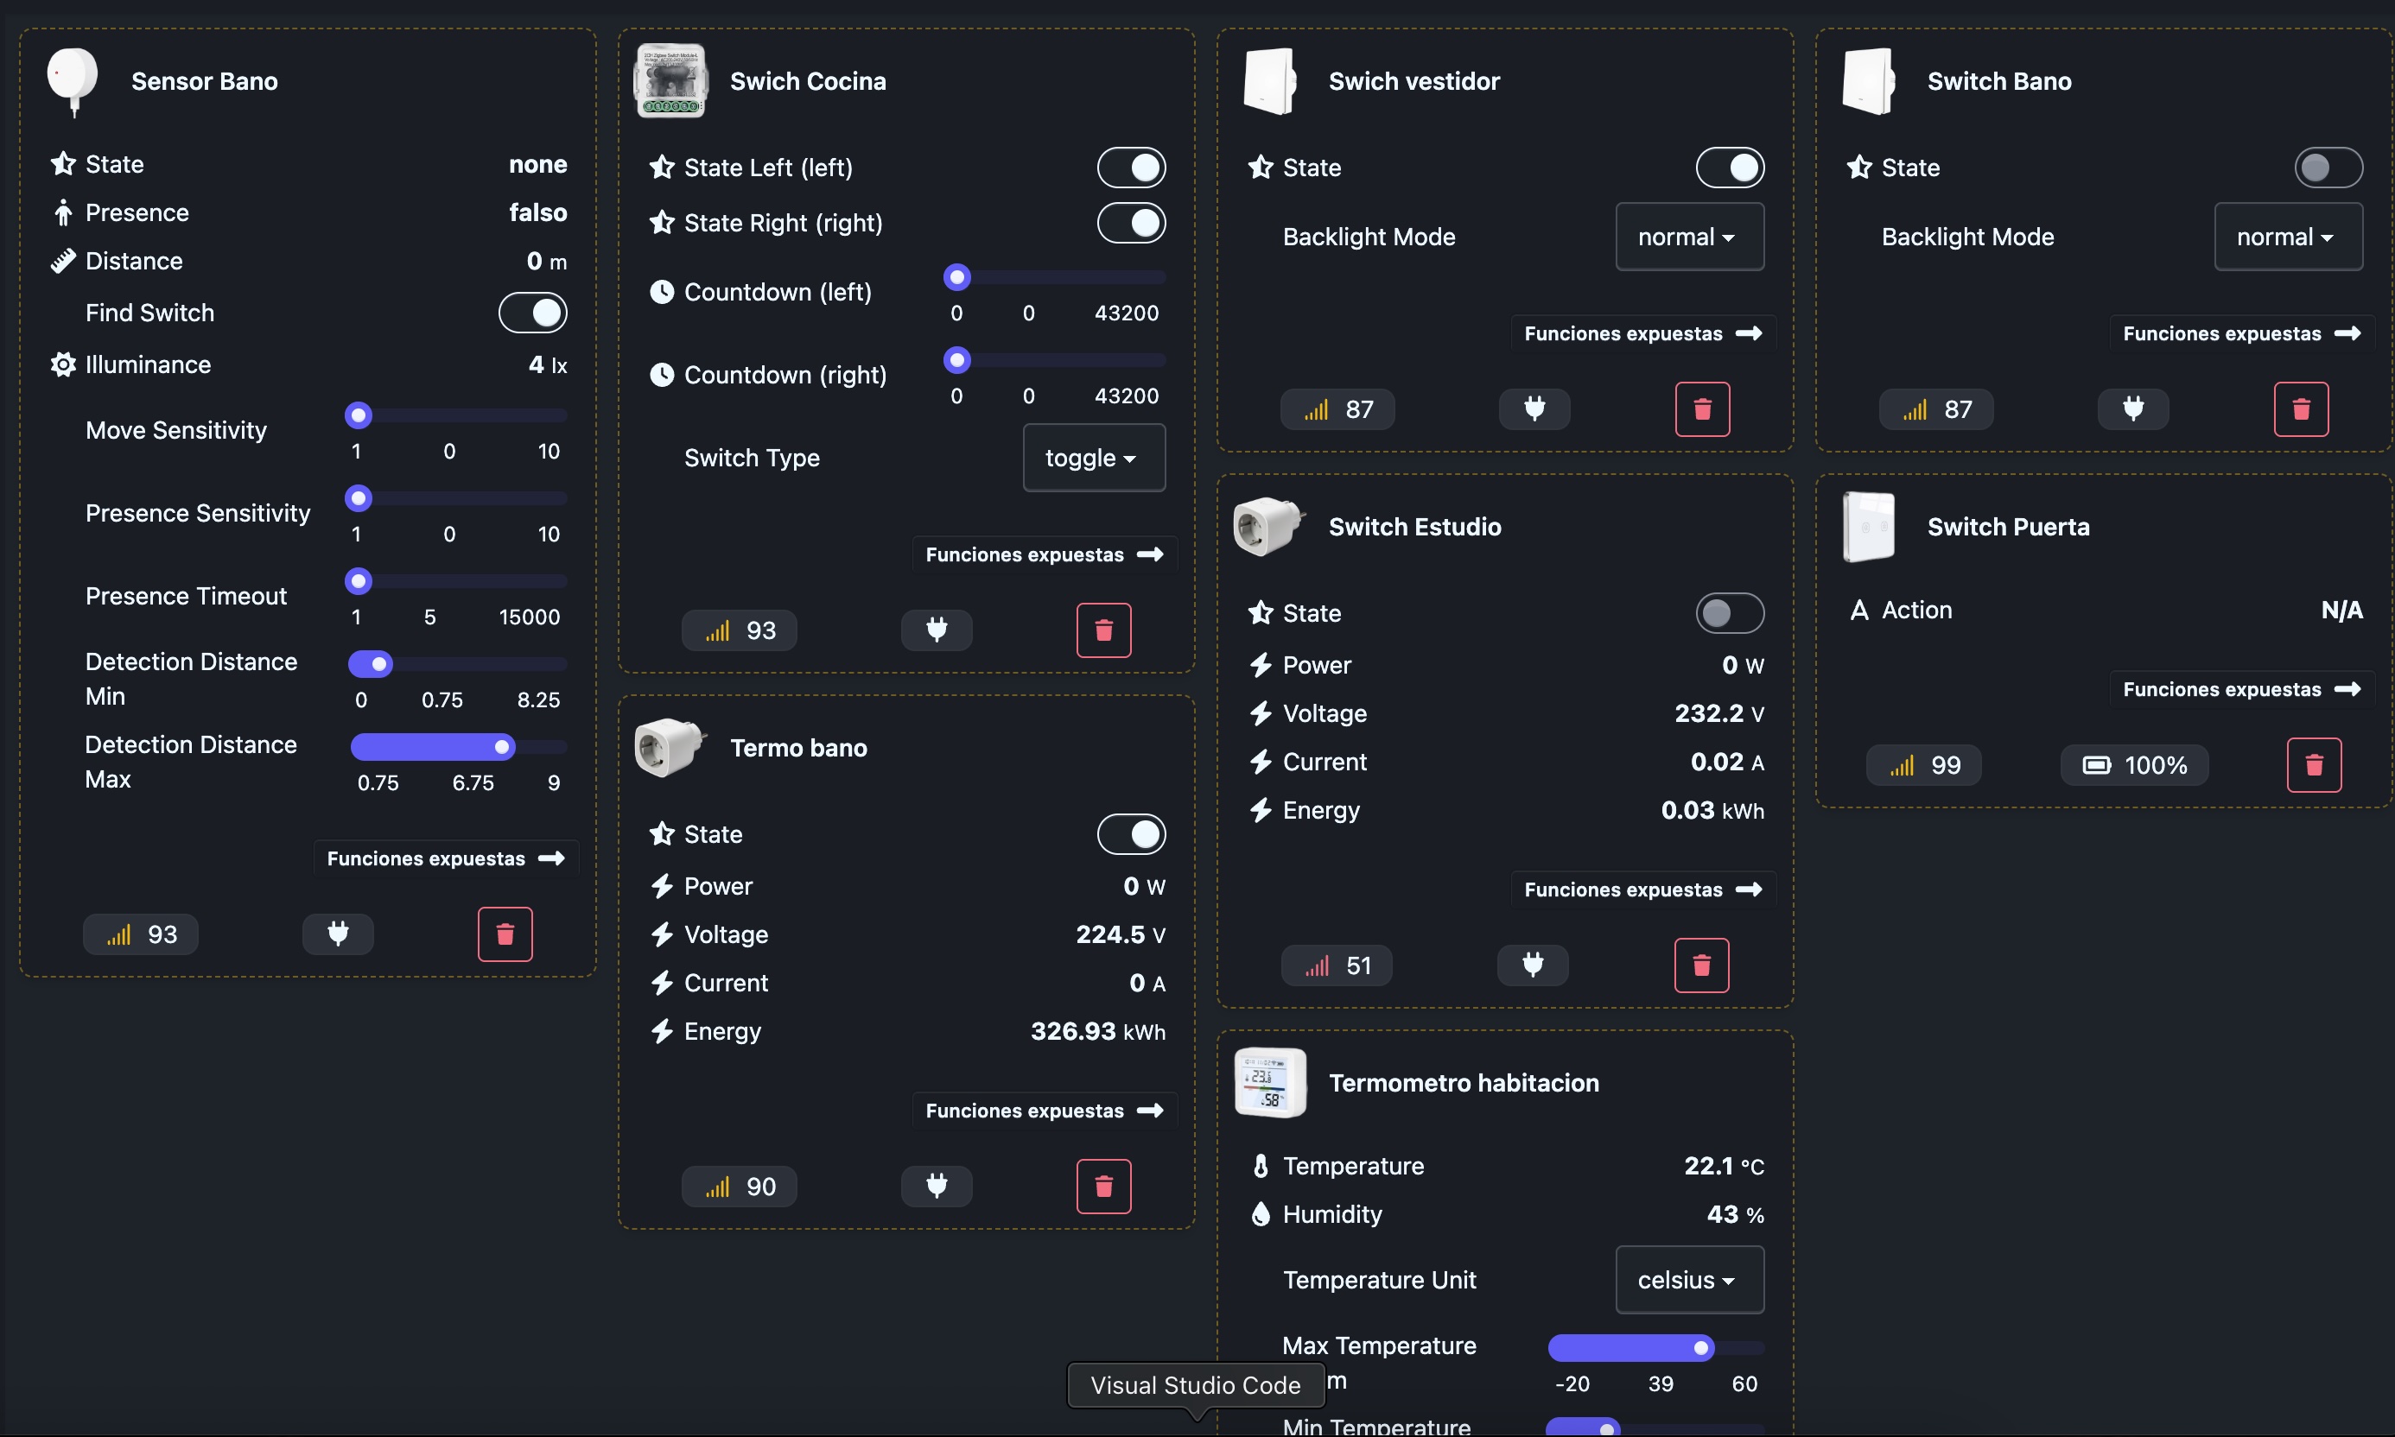Open Temperature Unit celsius dropdown
This screenshot has height=1437, width=2395.
click(1689, 1280)
